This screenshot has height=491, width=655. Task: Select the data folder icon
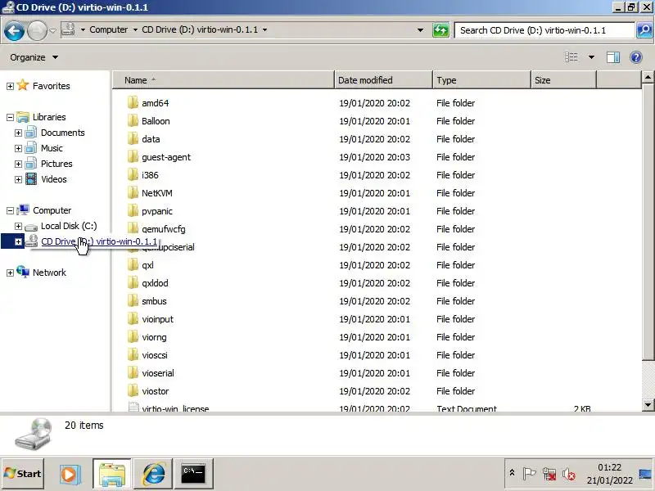[133, 138]
